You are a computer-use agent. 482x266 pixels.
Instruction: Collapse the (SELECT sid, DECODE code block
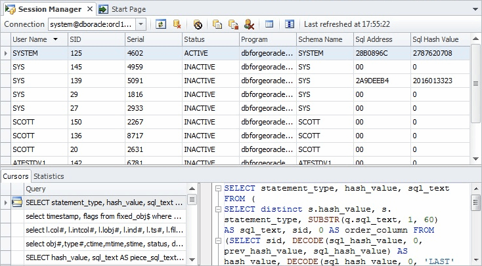pyautogui.click(x=218, y=240)
